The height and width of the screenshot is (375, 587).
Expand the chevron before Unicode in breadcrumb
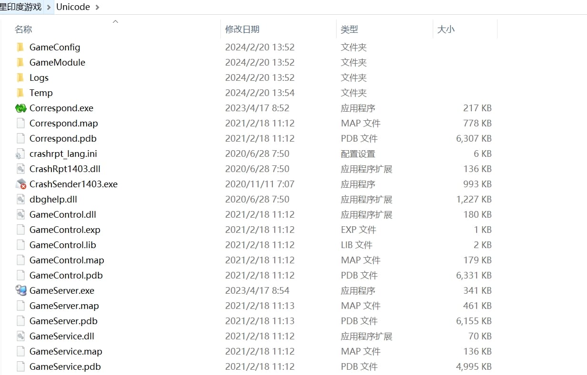click(49, 7)
